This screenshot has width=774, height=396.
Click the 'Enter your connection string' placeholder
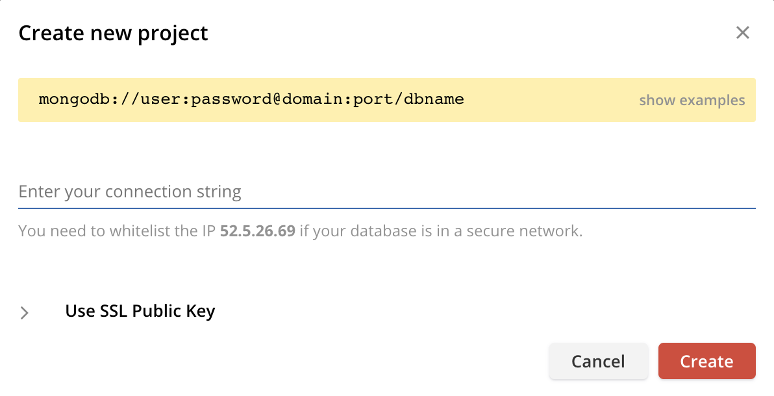[x=130, y=192]
